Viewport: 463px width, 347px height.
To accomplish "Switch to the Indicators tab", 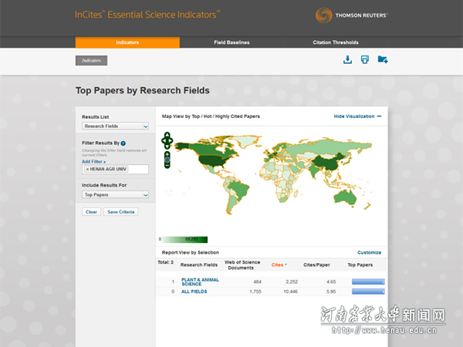I will 127,42.
